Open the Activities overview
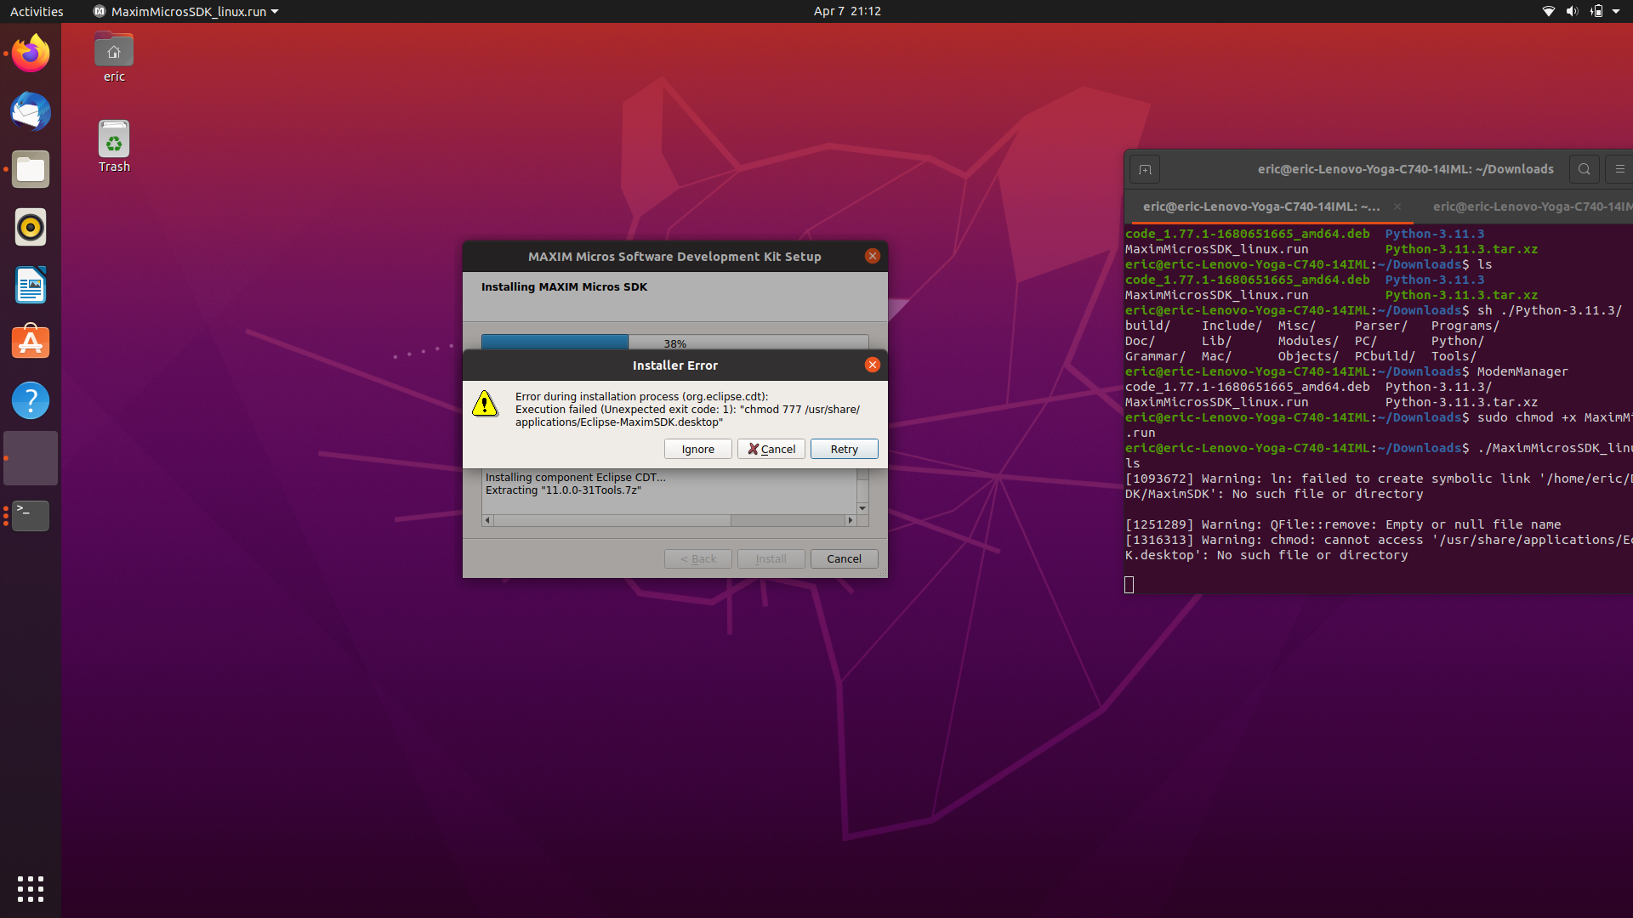 click(37, 11)
